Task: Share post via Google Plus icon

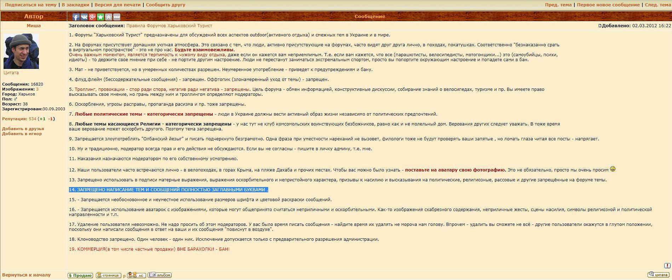Action: click(92, 17)
